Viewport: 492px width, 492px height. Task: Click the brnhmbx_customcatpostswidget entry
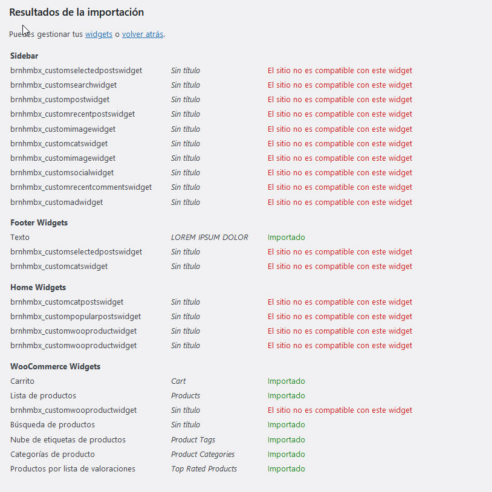[x=67, y=302]
